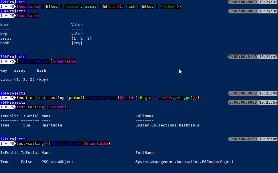Click "{key}" value in the hash row
The image size is (278, 173).
[77, 43]
